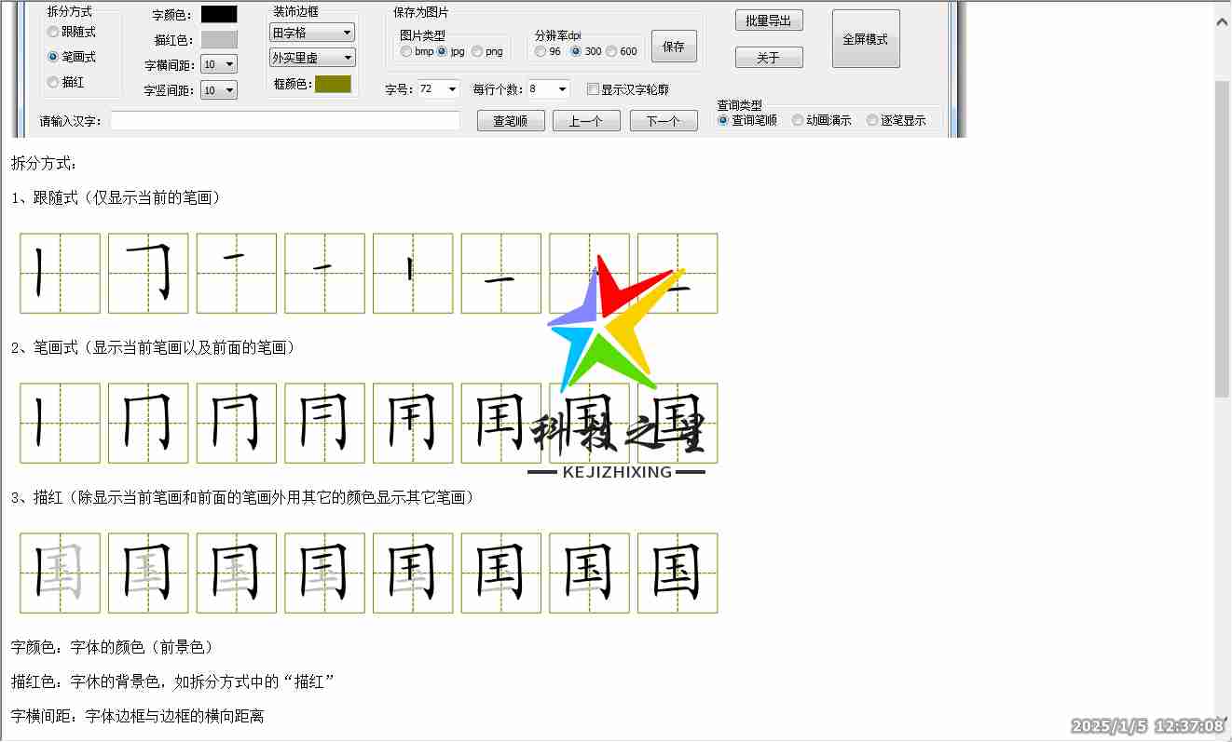Open the 田字格 border style dropdown
Viewport: 1232px width, 742px height.
pyautogui.click(x=311, y=31)
